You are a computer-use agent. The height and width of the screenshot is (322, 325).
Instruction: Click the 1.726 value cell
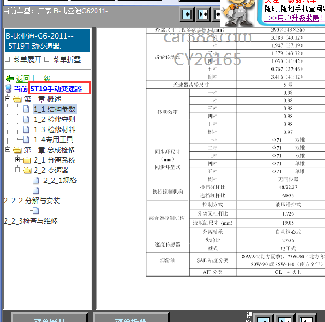288,214
